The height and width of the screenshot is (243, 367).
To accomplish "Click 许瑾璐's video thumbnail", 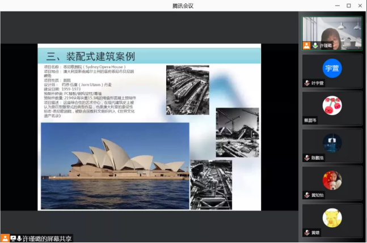I will coord(332,30).
